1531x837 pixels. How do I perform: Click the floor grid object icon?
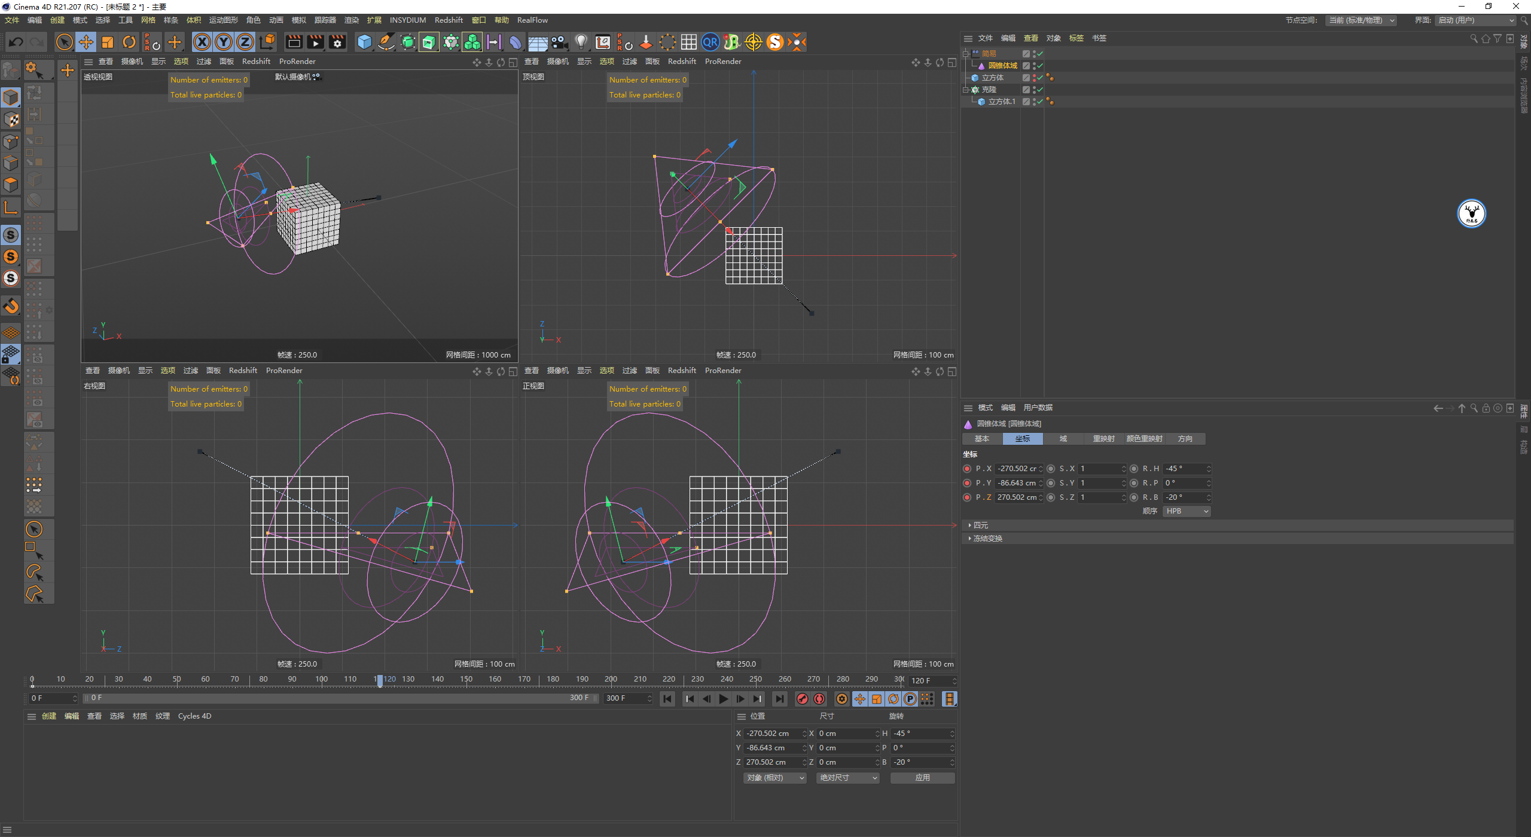tap(537, 42)
